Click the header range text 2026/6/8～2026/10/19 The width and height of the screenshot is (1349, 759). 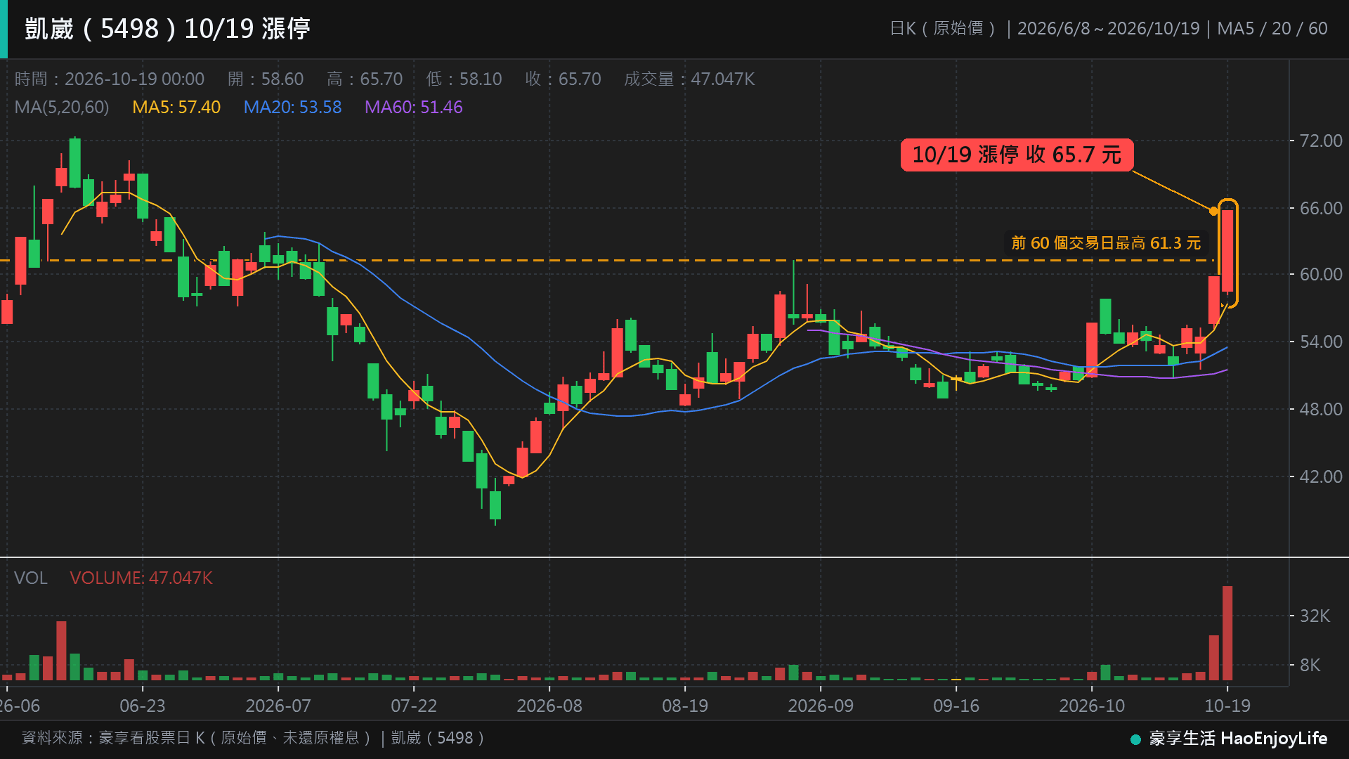point(1109,28)
